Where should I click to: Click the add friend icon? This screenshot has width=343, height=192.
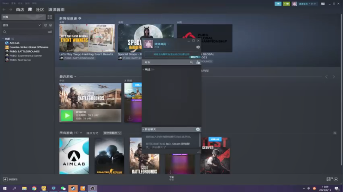coord(198,62)
